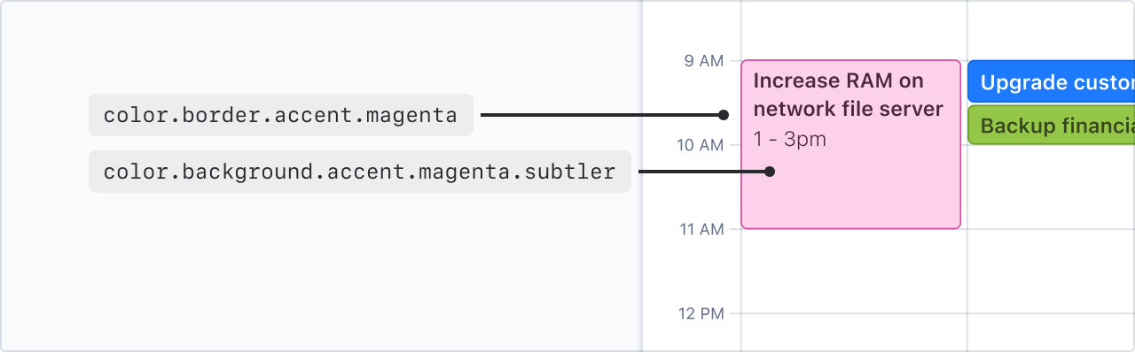Click the connector line from the border token label
1135x352 pixels.
click(x=599, y=115)
